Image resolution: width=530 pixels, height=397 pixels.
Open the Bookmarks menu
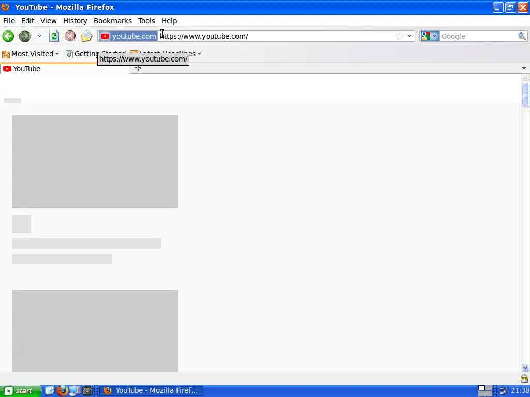pos(112,21)
